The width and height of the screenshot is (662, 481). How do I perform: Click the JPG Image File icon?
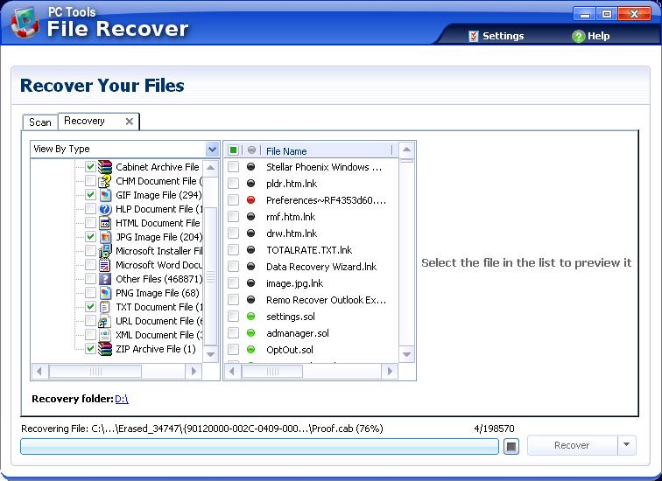105,237
